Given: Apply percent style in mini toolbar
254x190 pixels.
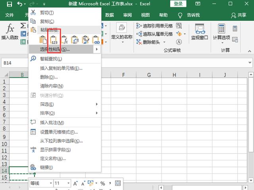Looking at the screenshot, I should [102, 184].
